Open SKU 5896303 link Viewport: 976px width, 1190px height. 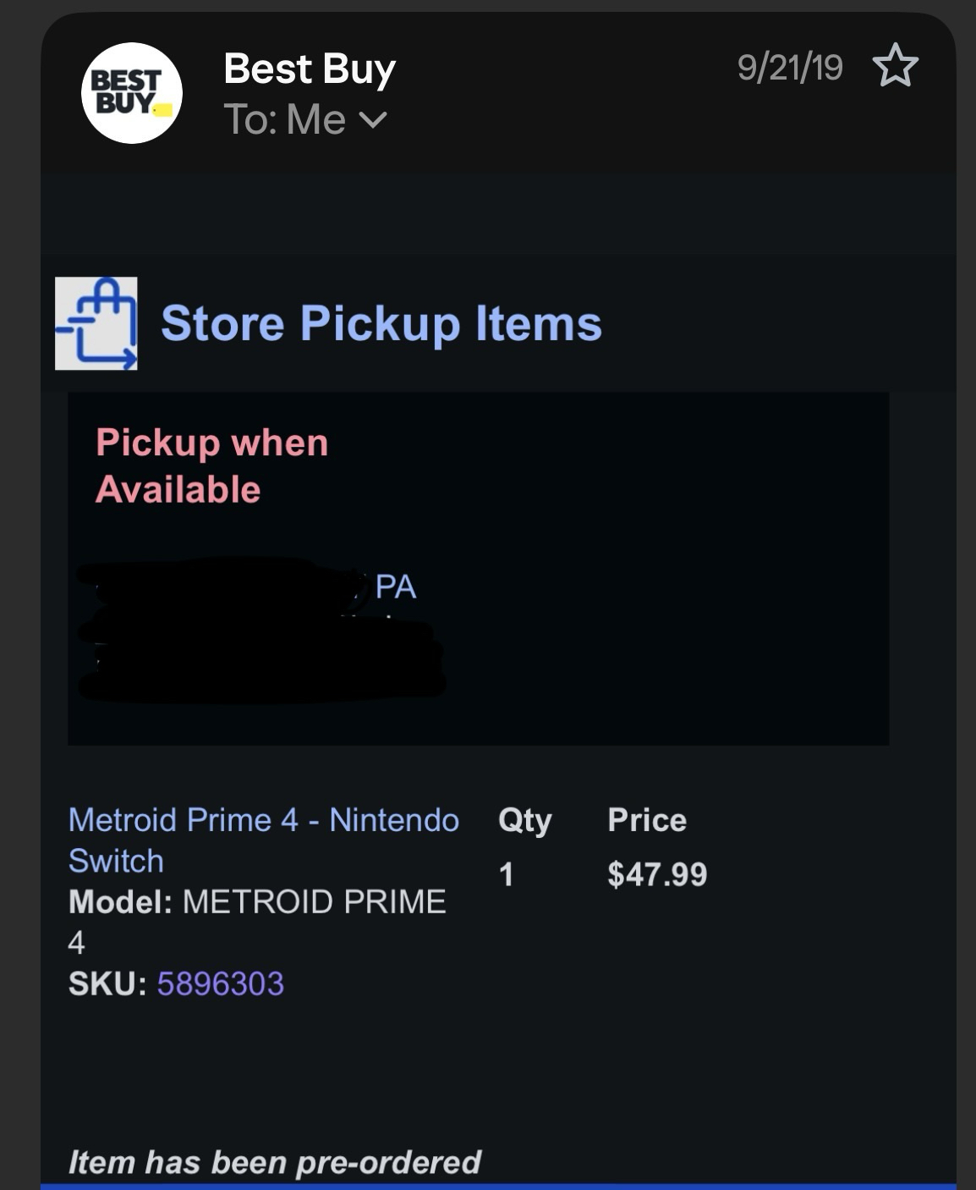[x=220, y=983]
